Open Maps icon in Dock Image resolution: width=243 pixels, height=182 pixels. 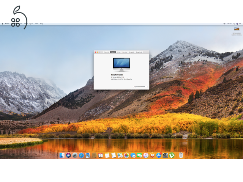120,155
